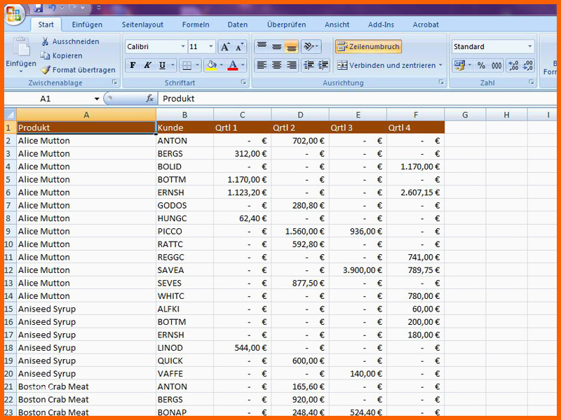Apply accounting currency format
This screenshot has height=420, width=561.
click(x=459, y=66)
